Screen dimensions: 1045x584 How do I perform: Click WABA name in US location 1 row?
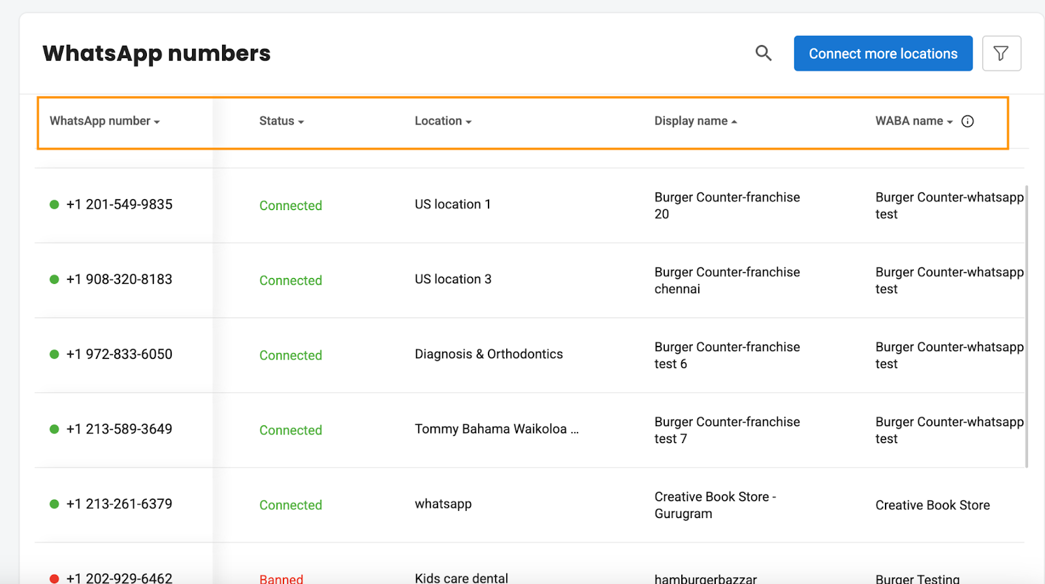(950, 206)
